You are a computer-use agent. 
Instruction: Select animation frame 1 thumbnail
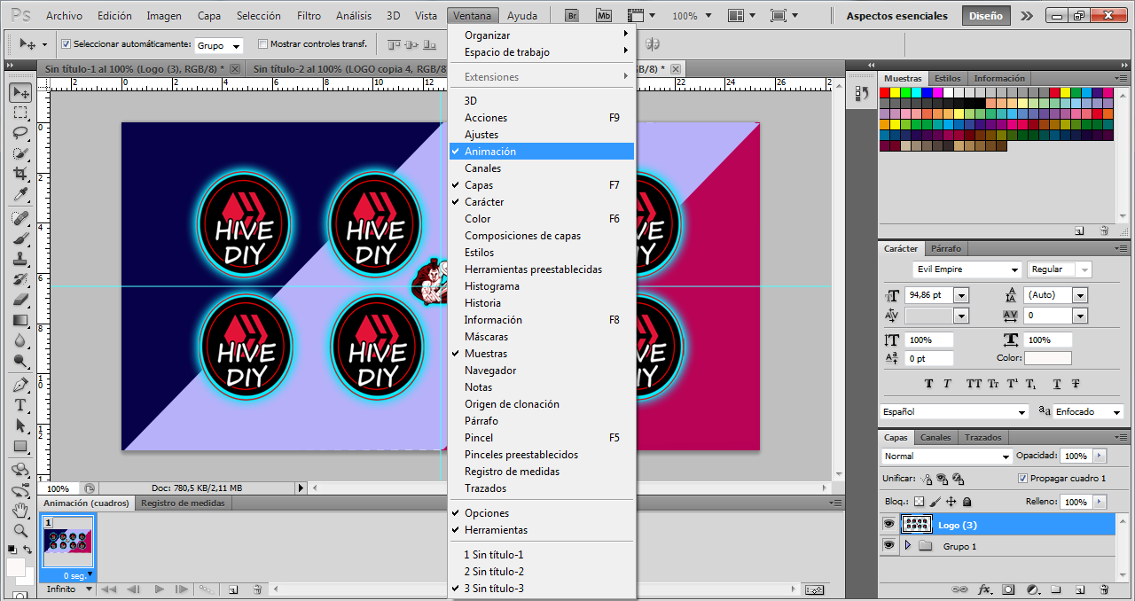[x=68, y=542]
